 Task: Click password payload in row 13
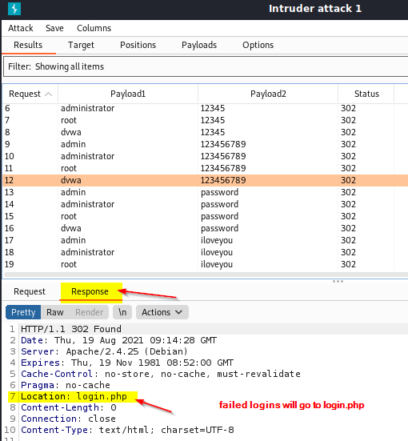(219, 192)
